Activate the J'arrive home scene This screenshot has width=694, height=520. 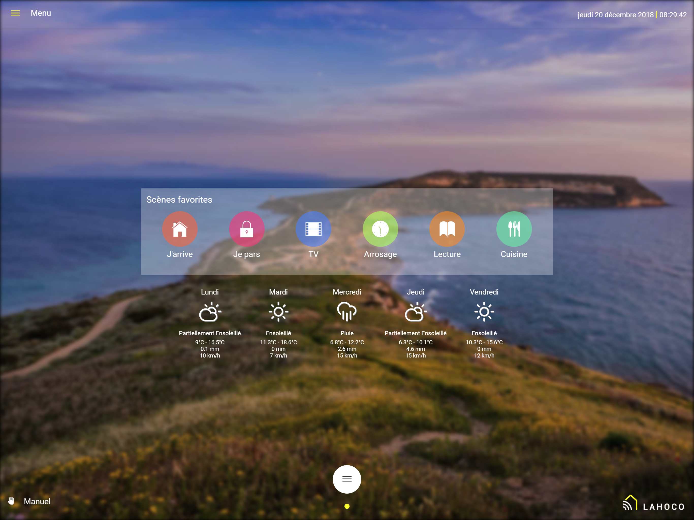(x=180, y=229)
